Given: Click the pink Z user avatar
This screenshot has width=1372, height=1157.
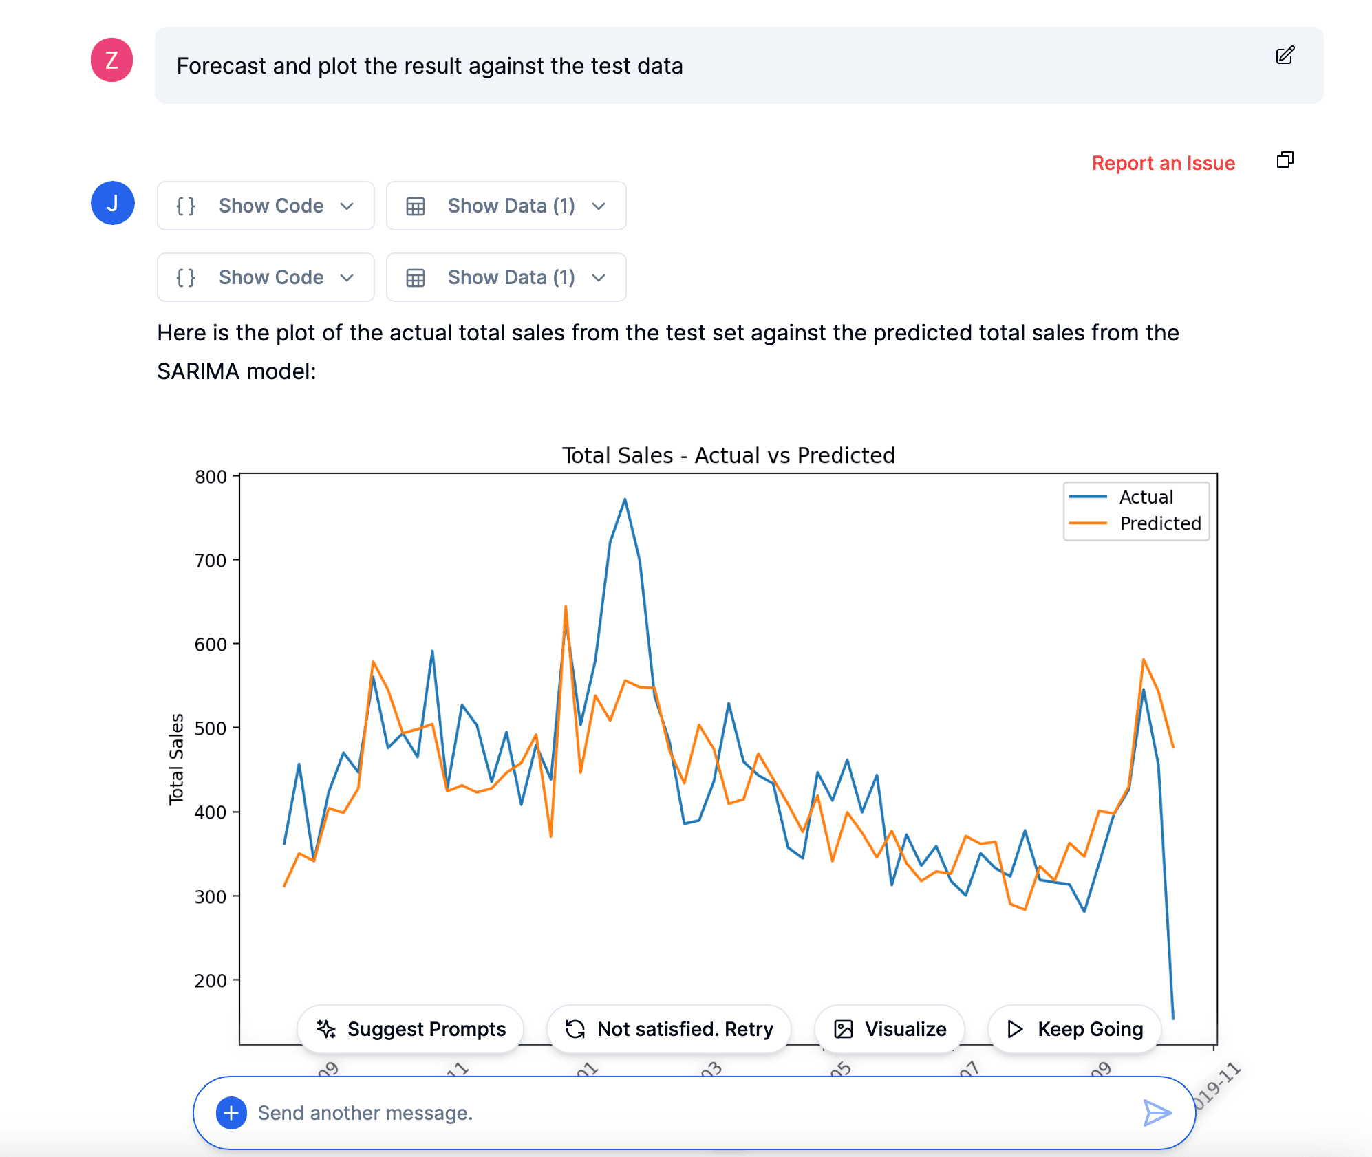Looking at the screenshot, I should [x=111, y=60].
